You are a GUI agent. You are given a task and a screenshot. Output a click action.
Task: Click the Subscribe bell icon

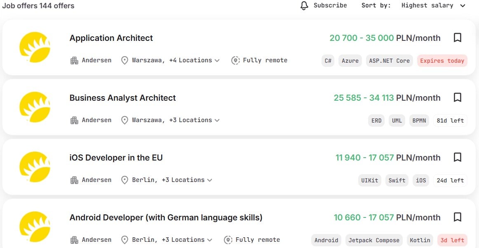click(304, 5)
